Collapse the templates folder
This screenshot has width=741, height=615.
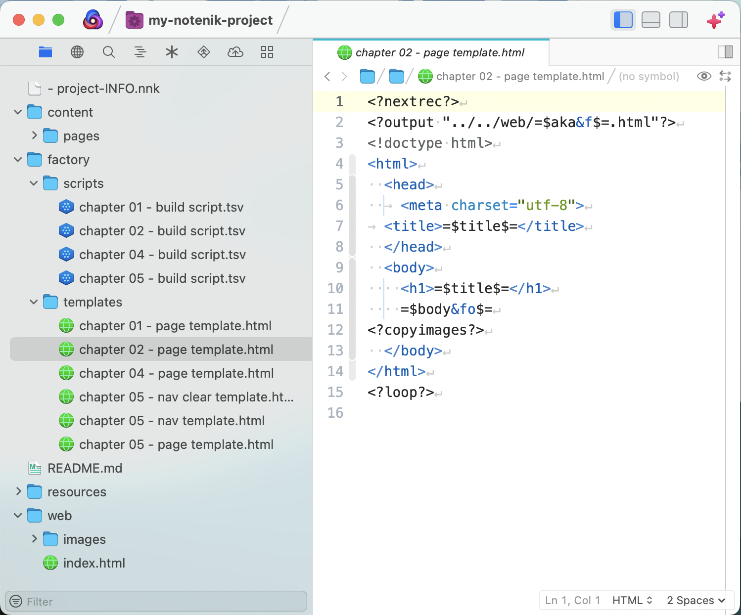point(34,302)
